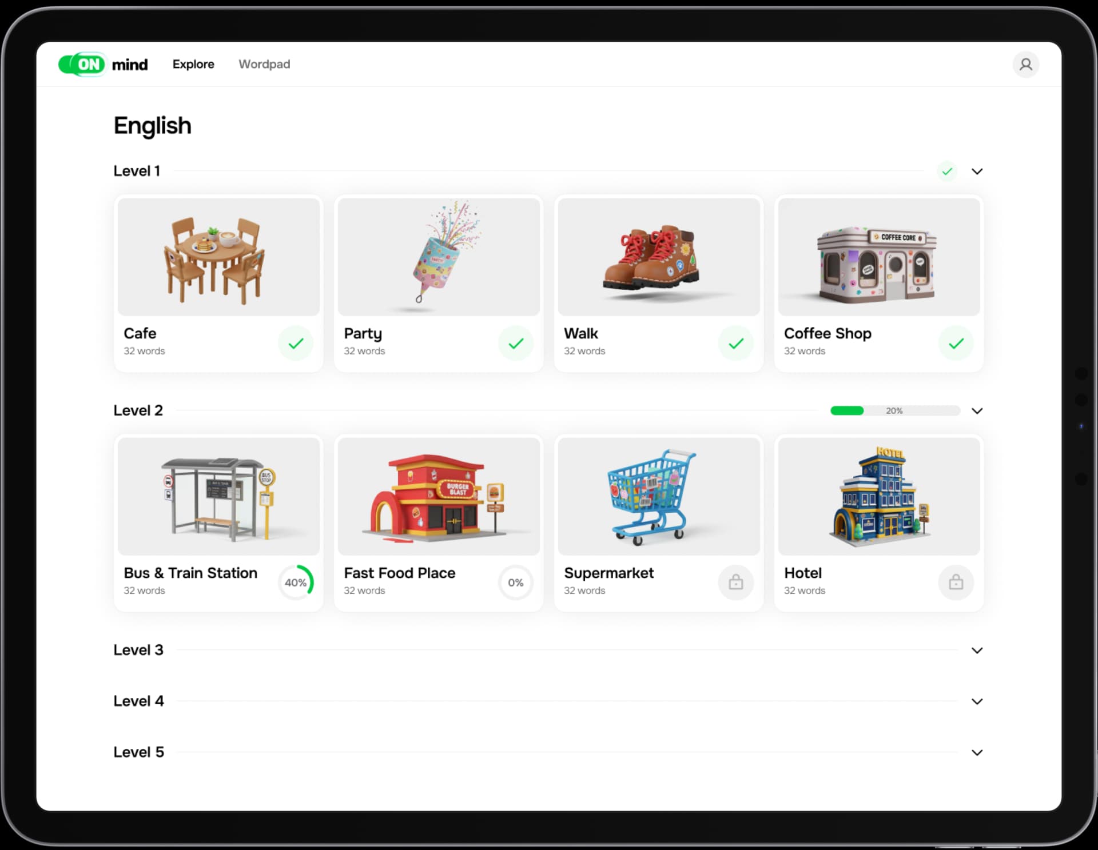The image size is (1098, 850).
Task: Click the Level 2 20% progress bar
Action: (894, 410)
